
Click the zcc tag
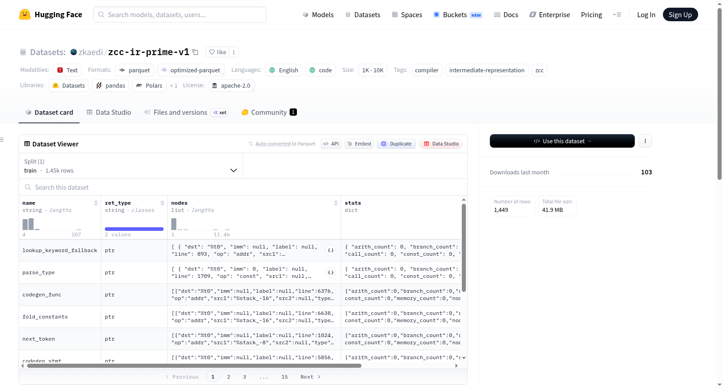coord(540,70)
